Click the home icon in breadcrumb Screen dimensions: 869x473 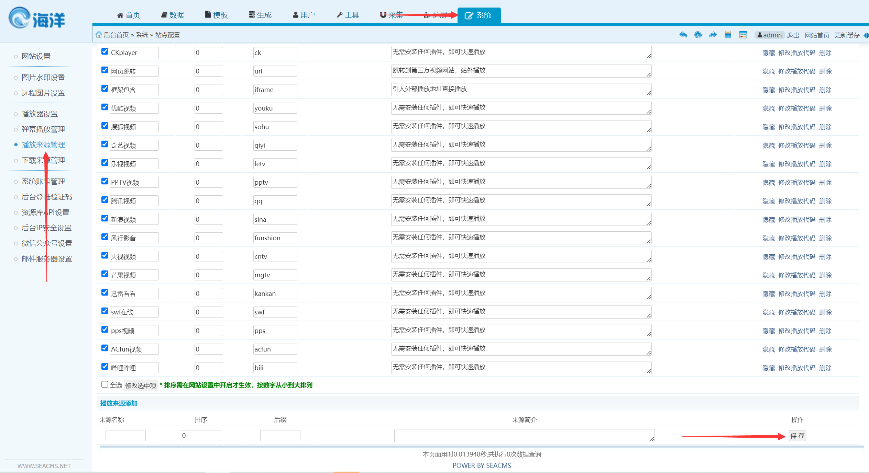pyautogui.click(x=99, y=35)
